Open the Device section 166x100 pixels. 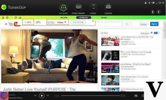(93, 9)
